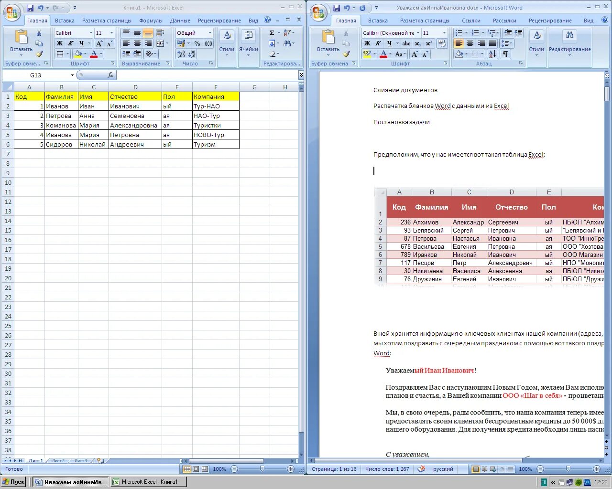This screenshot has height=489, width=612.
Task: Click Decrease Indent icon in Excel alignment group
Action: (x=126, y=54)
